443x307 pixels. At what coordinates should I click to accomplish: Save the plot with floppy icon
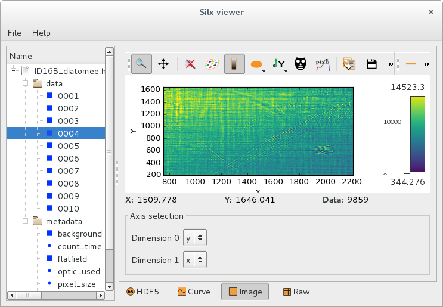tap(371, 64)
